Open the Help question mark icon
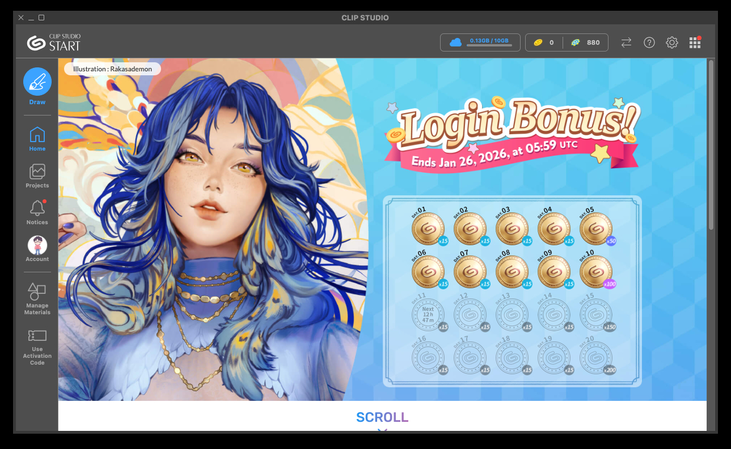 [x=649, y=42]
